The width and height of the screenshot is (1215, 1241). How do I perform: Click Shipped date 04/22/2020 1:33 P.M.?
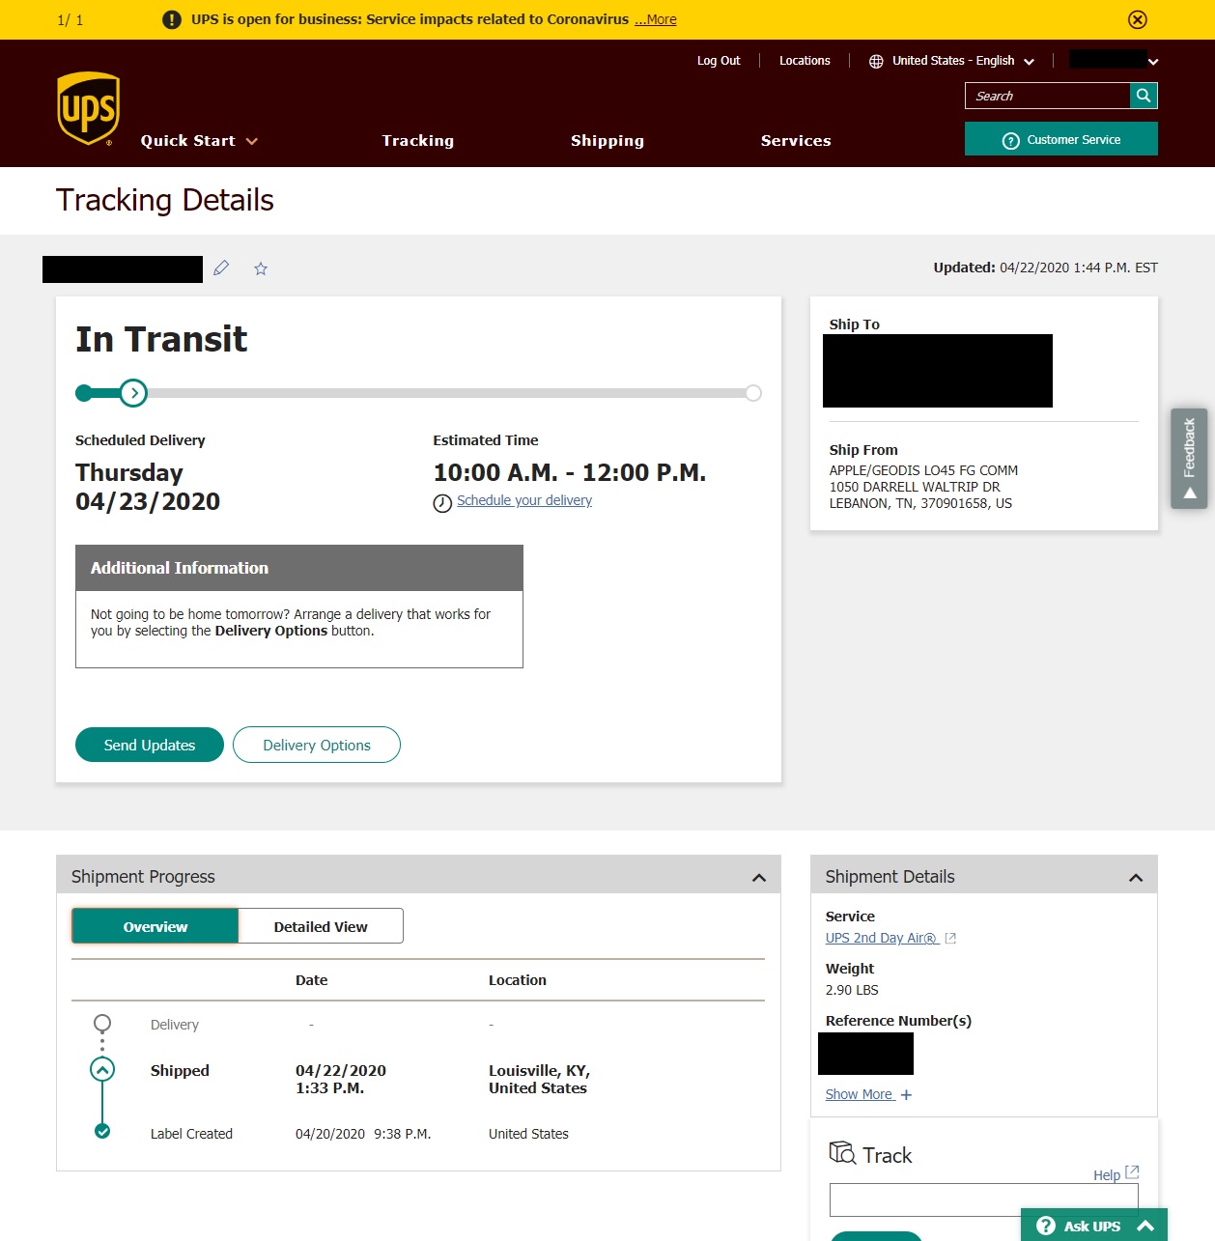coord(341,1079)
